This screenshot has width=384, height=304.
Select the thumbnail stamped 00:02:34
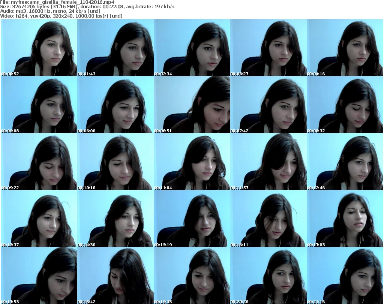pos(192,48)
